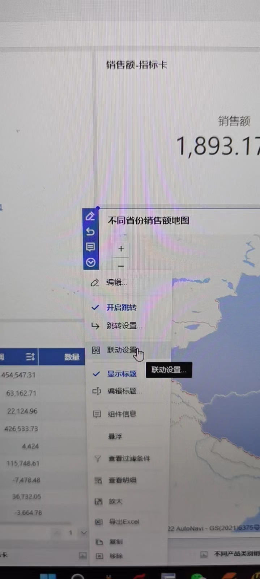Click the table cell 4,424
Image resolution: width=260 pixels, height=579 pixels.
pyautogui.click(x=30, y=446)
